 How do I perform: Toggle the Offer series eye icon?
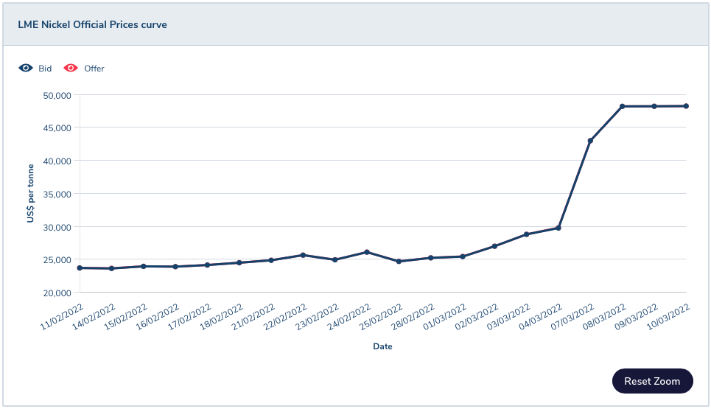coord(71,68)
